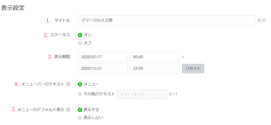Click the 8/30 title character counter
The width and height of the screenshot is (271, 125).
coord(262,20)
